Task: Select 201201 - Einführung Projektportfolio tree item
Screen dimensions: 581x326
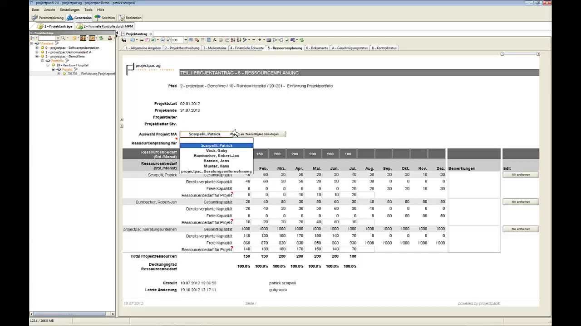Action: coord(91,74)
